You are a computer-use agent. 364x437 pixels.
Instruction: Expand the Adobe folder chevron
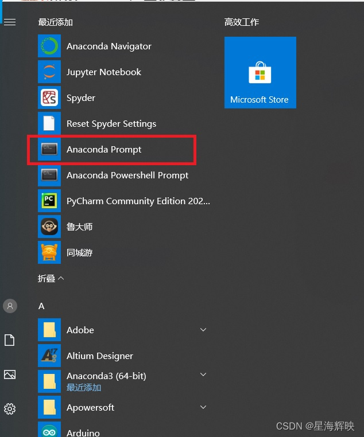[x=203, y=330]
